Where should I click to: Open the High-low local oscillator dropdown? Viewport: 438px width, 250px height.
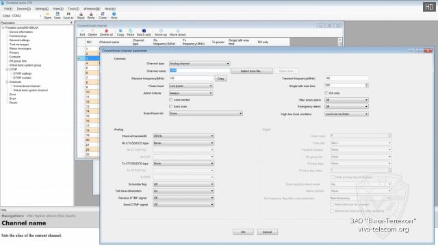pos(346,114)
